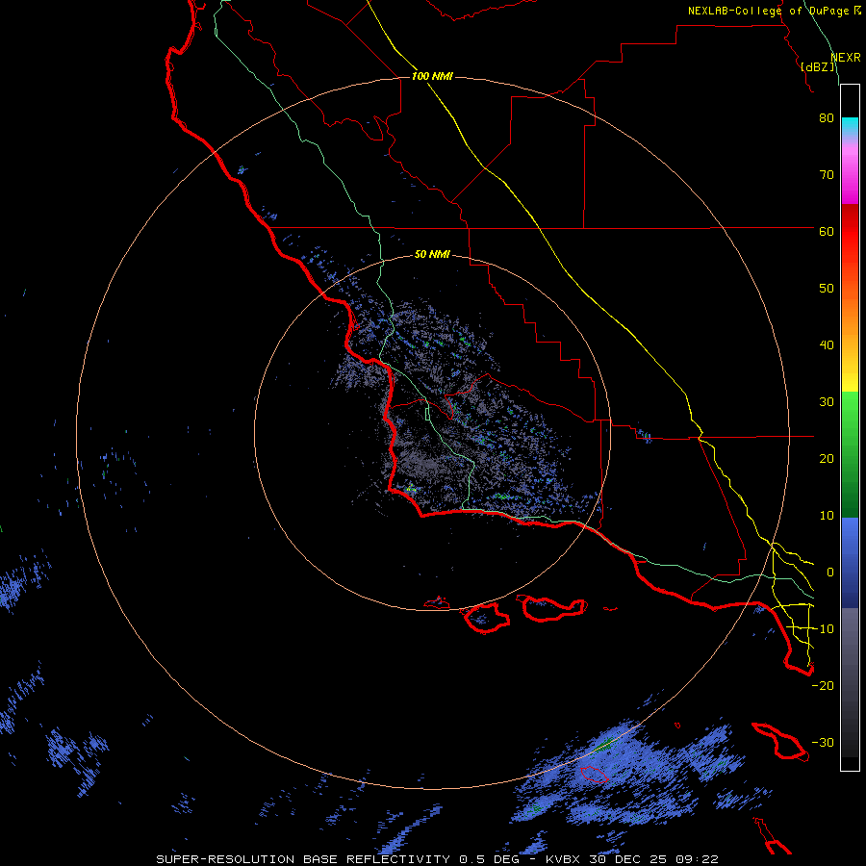Select the 40 value on dBZ scale
The width and height of the screenshot is (866, 866).
click(x=827, y=345)
